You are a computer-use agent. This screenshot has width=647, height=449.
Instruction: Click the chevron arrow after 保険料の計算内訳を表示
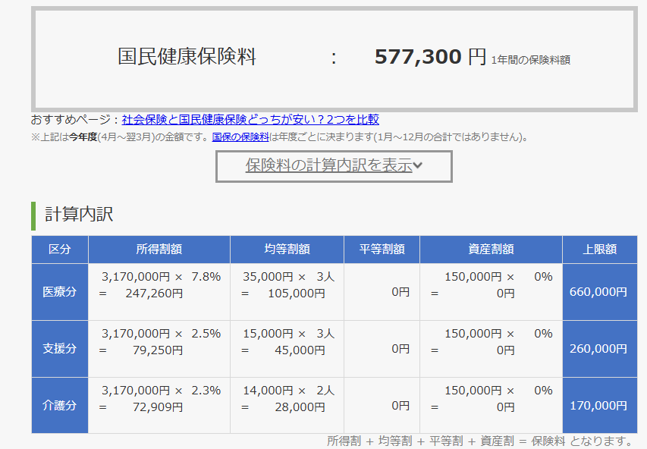tap(418, 165)
